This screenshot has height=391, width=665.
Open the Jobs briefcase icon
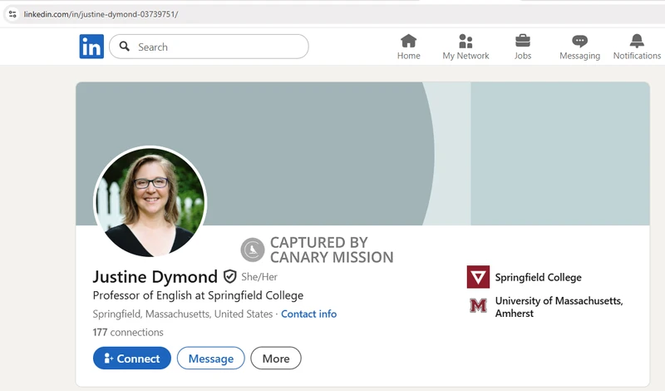click(523, 41)
